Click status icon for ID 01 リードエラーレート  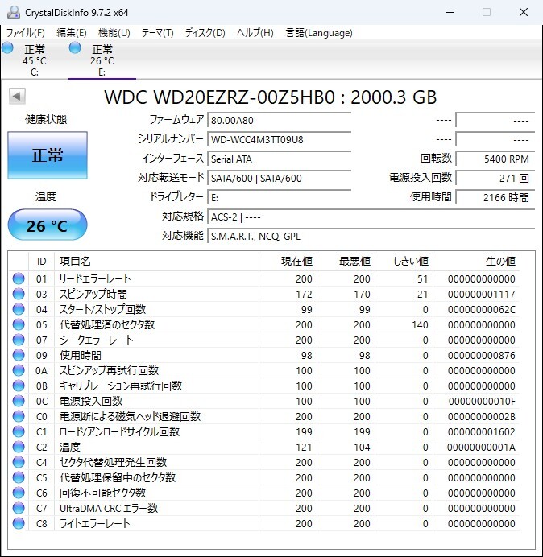[x=19, y=278]
